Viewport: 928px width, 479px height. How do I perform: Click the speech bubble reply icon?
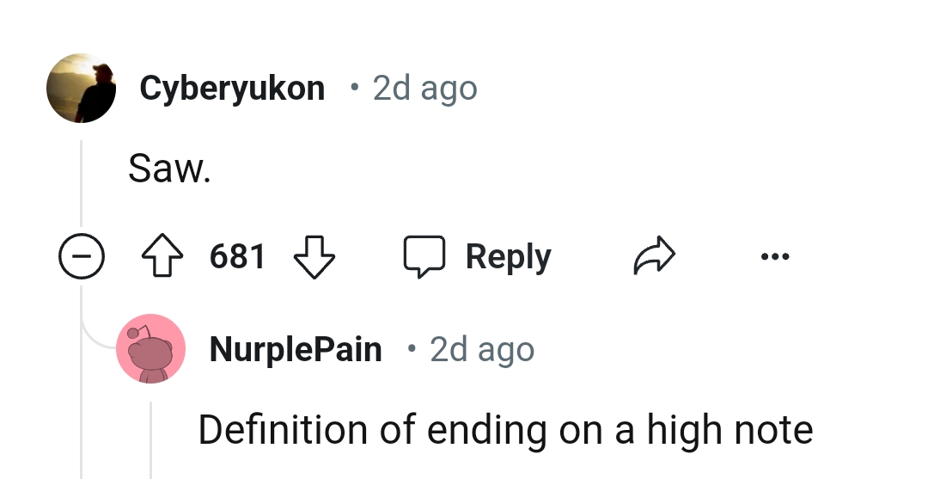(x=424, y=257)
